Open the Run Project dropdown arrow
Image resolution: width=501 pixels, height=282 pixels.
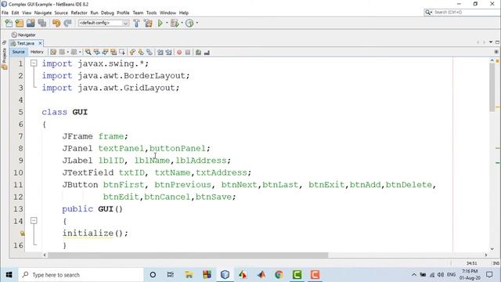coord(167,23)
